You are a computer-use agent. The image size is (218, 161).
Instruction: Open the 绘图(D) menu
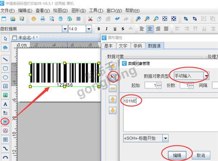tap(60, 11)
